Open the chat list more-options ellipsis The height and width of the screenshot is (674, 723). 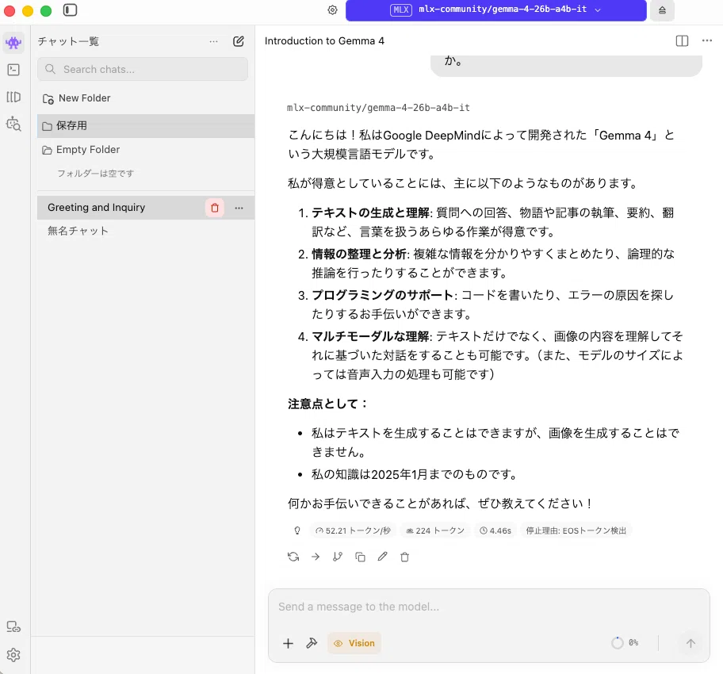pos(213,41)
